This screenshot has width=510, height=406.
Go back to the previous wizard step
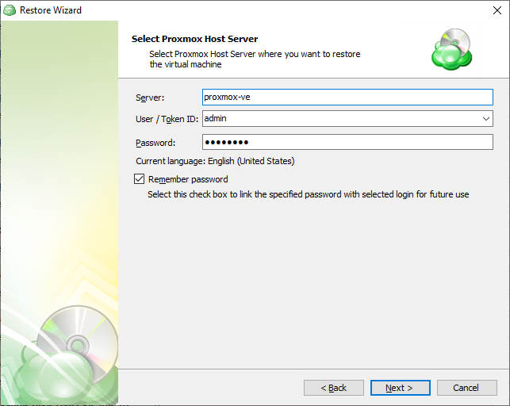(x=334, y=388)
